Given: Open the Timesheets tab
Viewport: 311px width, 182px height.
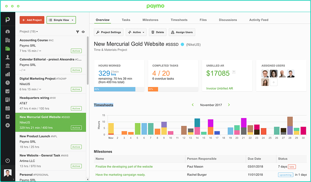Looking at the screenshot, I should coord(179,20).
